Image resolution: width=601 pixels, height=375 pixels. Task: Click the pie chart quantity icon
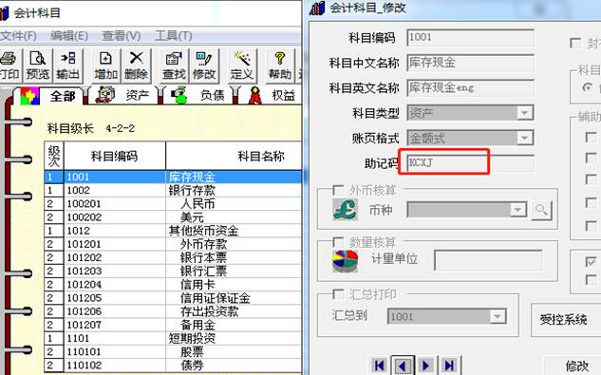345,261
